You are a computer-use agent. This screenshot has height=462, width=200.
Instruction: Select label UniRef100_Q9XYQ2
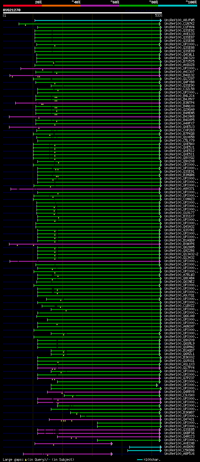pos(179,158)
